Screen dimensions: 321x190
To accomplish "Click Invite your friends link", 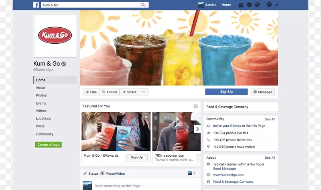I will pyautogui.click(x=227, y=126).
